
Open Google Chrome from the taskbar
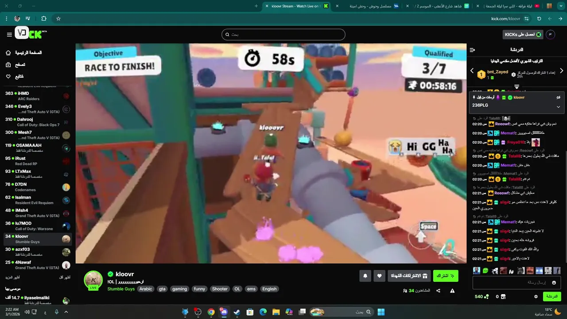tap(211, 312)
